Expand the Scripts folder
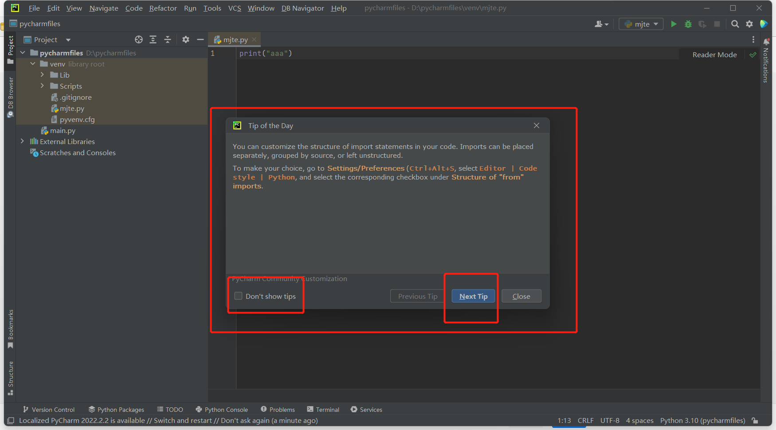 pyautogui.click(x=42, y=86)
